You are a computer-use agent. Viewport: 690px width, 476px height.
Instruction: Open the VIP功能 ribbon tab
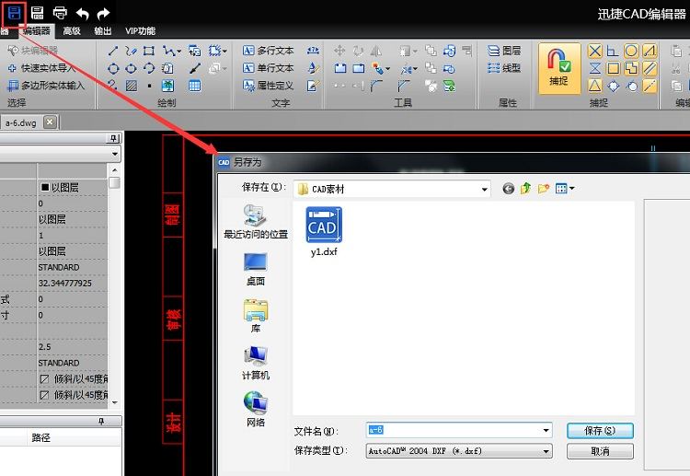click(139, 30)
